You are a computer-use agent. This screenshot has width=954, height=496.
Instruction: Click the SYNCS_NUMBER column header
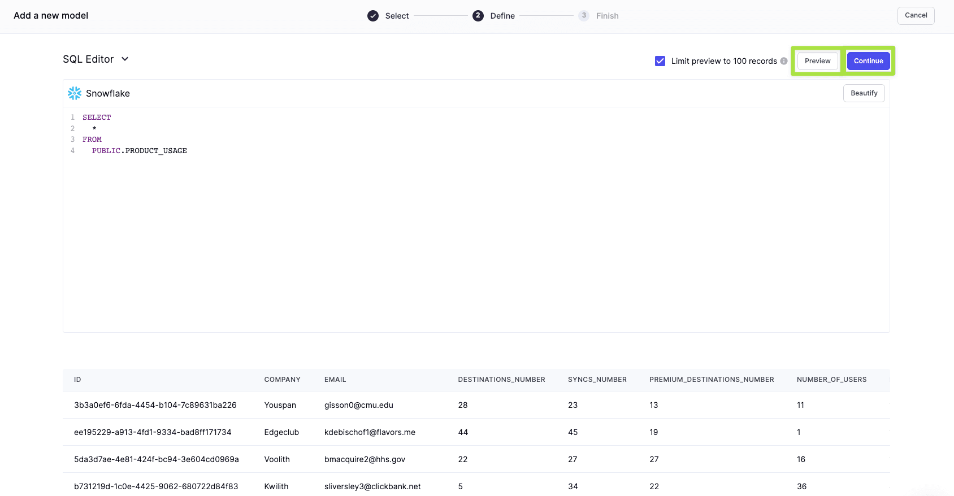(x=597, y=380)
